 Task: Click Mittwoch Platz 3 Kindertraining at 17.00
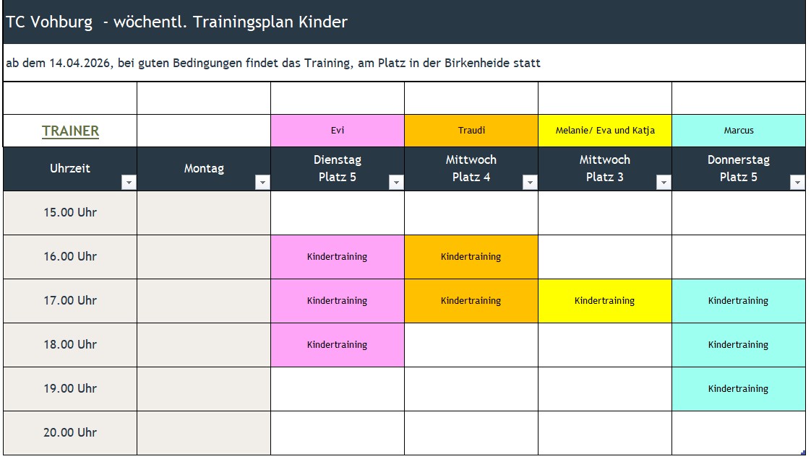[x=605, y=301]
